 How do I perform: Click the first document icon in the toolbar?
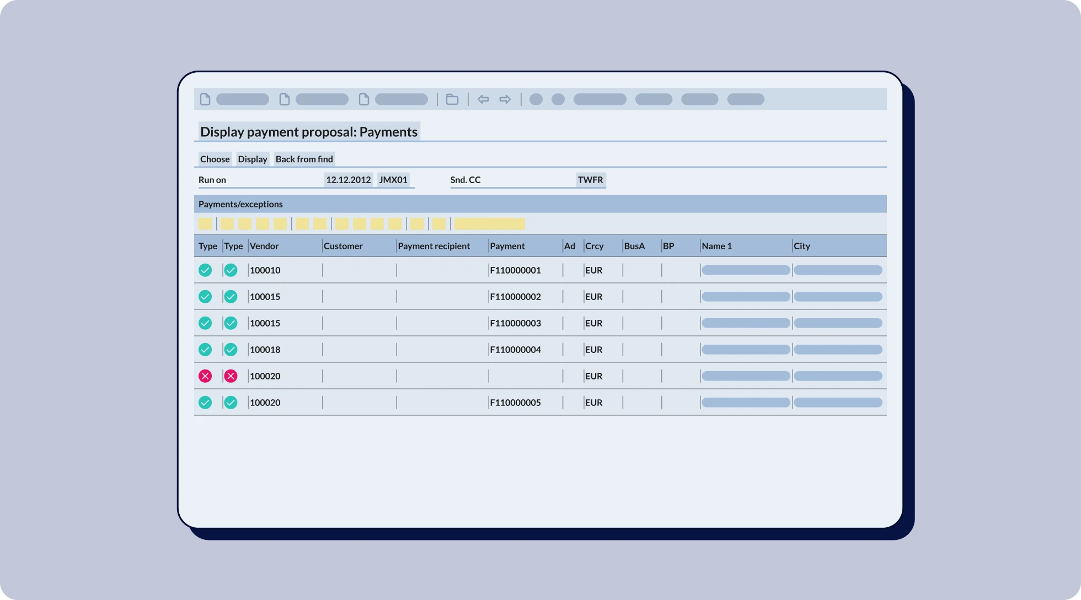(205, 99)
